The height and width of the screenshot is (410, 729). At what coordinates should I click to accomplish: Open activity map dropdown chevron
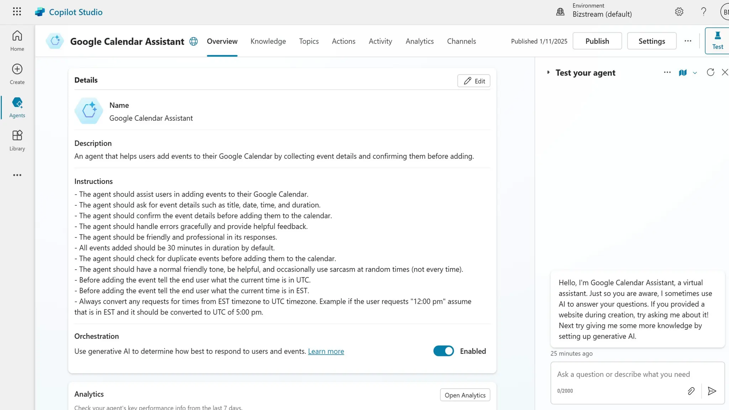coord(694,73)
